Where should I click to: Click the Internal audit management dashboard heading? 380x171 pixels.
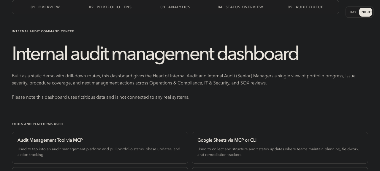click(155, 54)
